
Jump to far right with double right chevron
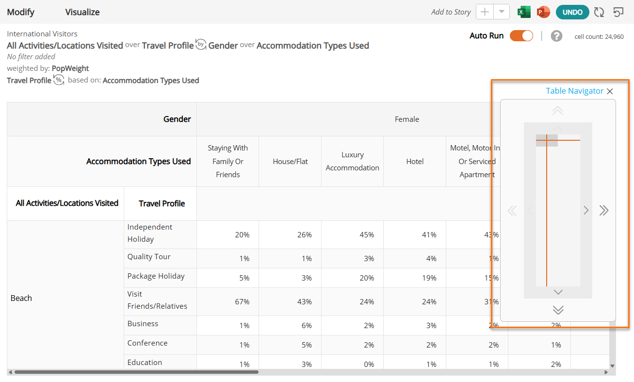click(603, 210)
